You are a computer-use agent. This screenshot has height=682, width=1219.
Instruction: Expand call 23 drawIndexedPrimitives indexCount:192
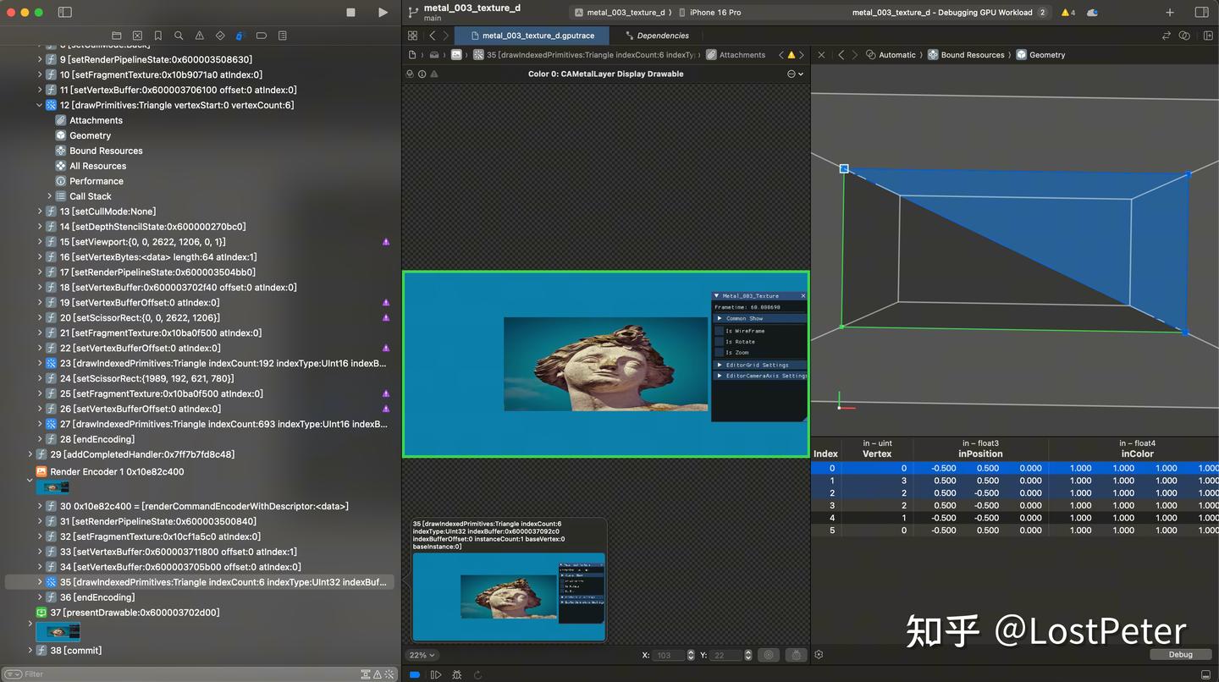pyautogui.click(x=40, y=363)
